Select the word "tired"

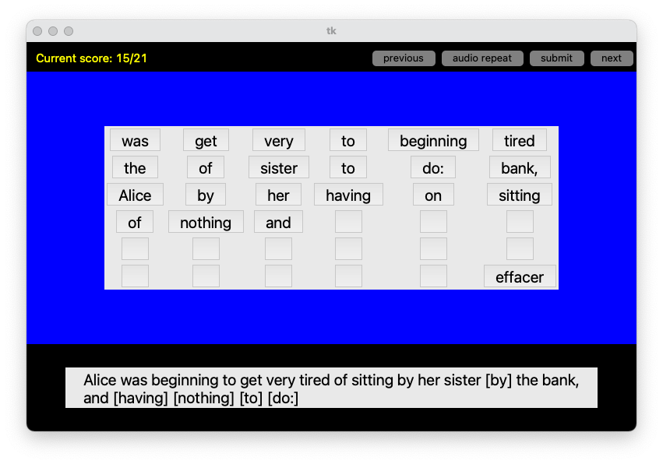click(x=519, y=140)
